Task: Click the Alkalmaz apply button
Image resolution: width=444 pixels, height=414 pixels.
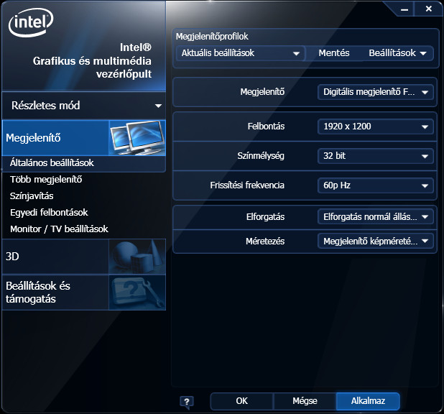Action: pos(368,401)
